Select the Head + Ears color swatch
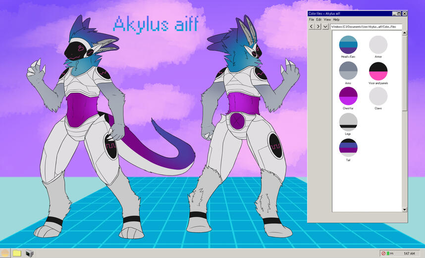The image size is (425, 258). coord(348,45)
